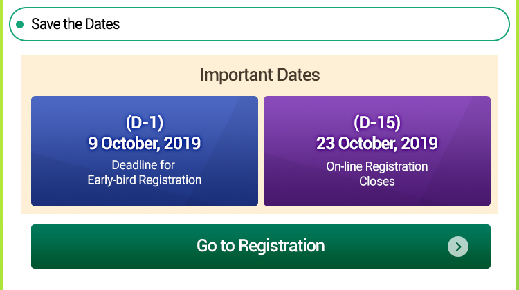Select the 9 October, 2019 date
This screenshot has height=290, width=519.
pos(144,144)
